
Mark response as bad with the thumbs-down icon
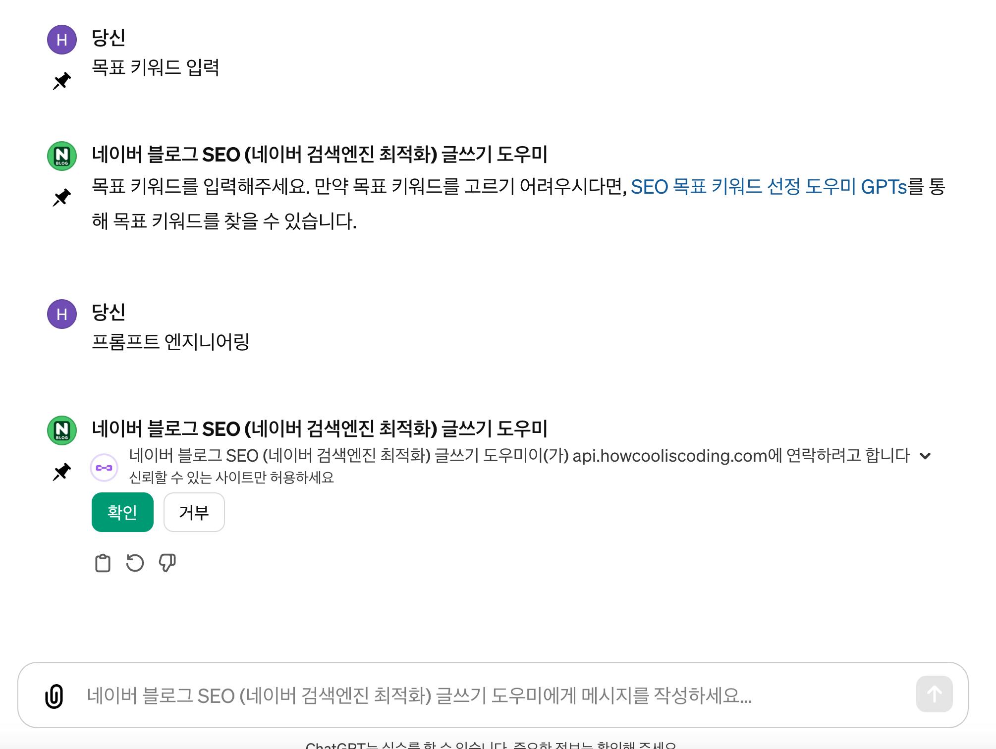167,563
